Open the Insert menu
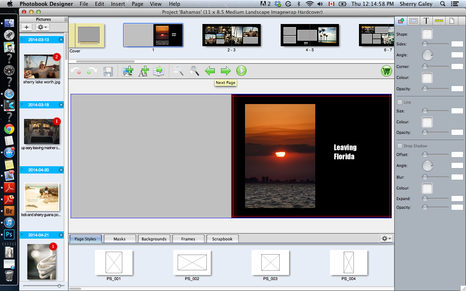The height and width of the screenshot is (291, 466). click(x=118, y=4)
